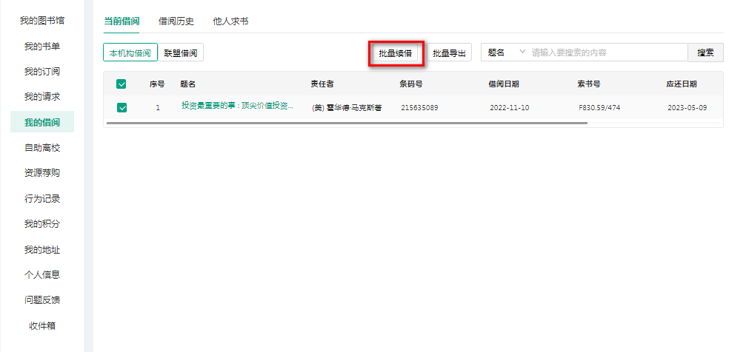This screenshot has width=729, height=352.
Task: Uncheck the checkbox for row 1
Action: [x=121, y=107]
